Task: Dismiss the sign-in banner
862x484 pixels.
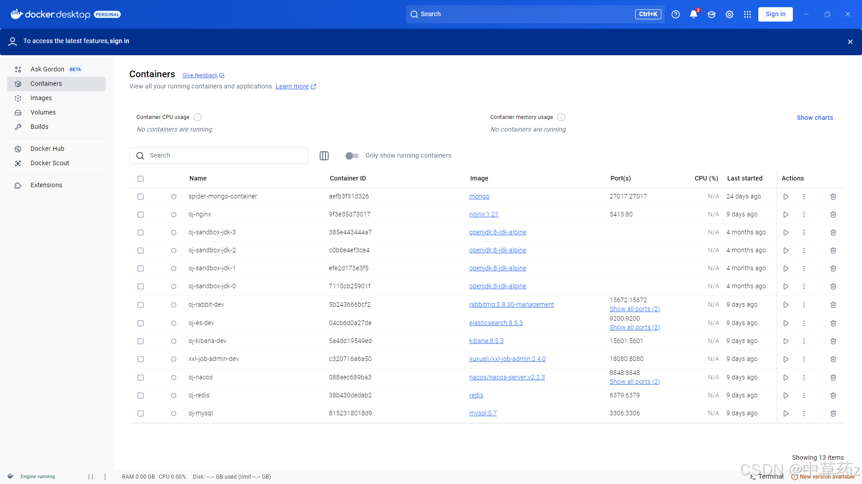Action: click(x=850, y=42)
